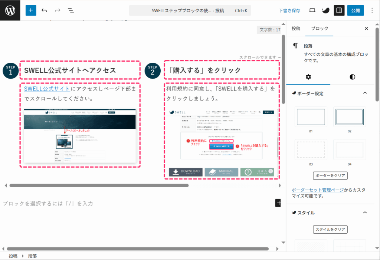The height and width of the screenshot is (260, 380).
Task: Toggle the settings sidebar panel icon
Action: (338, 10)
